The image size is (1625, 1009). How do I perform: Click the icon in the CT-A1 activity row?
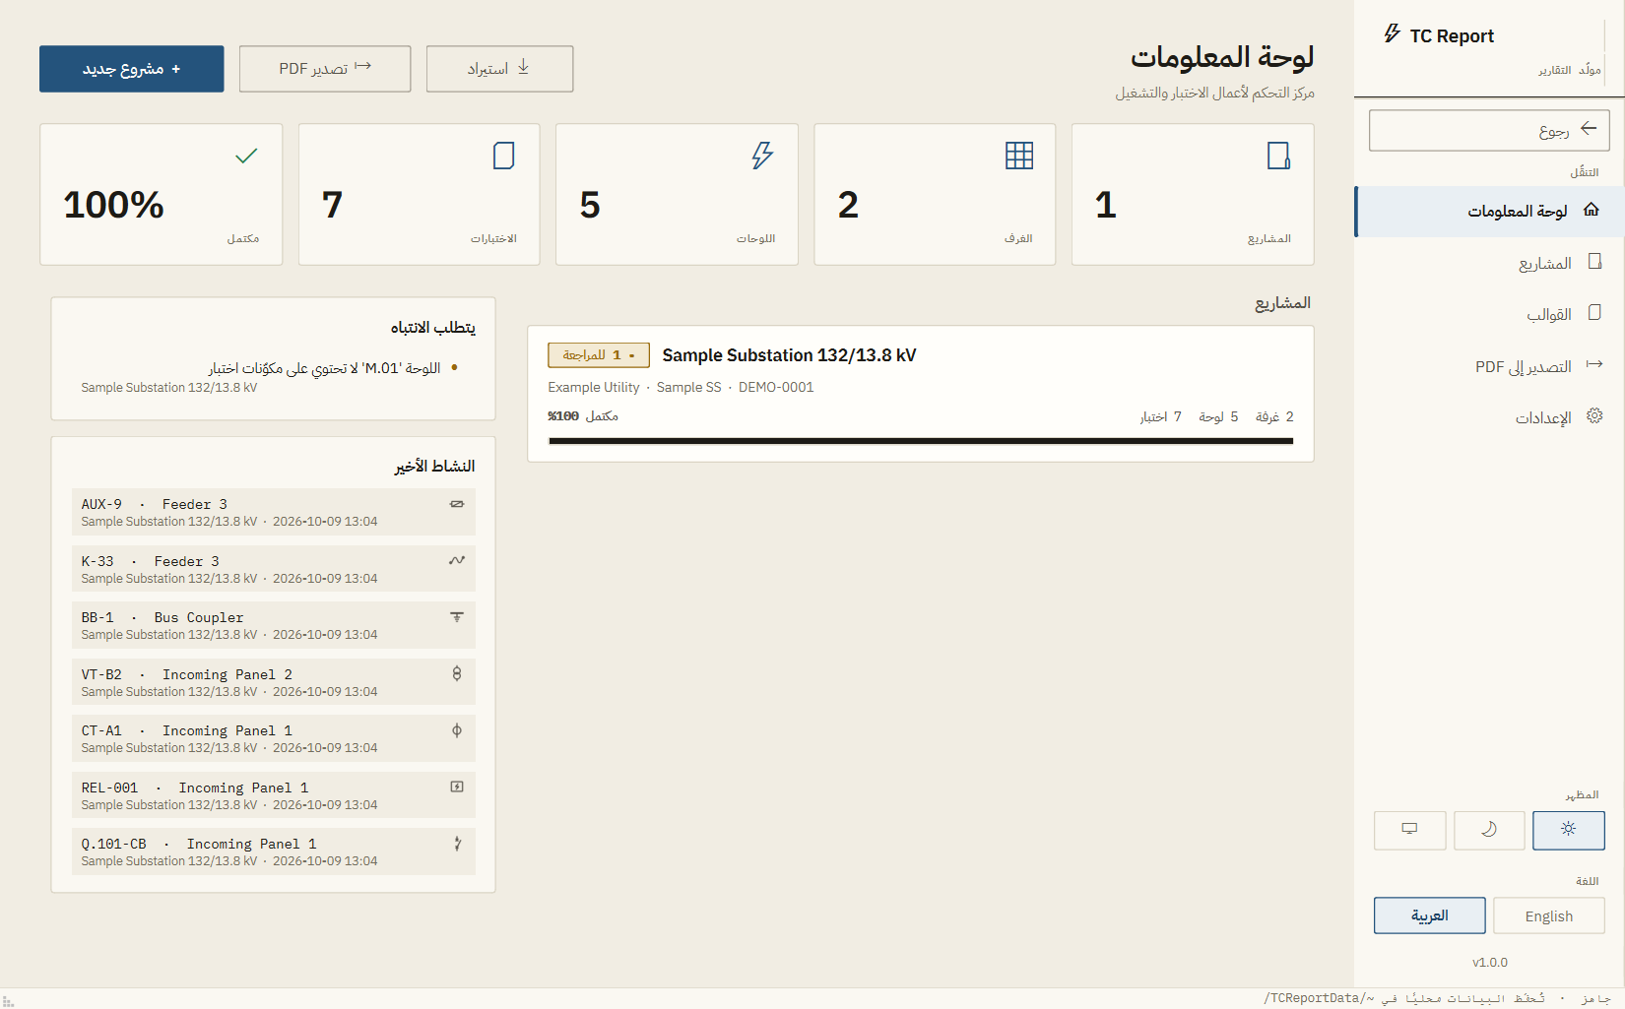(457, 730)
